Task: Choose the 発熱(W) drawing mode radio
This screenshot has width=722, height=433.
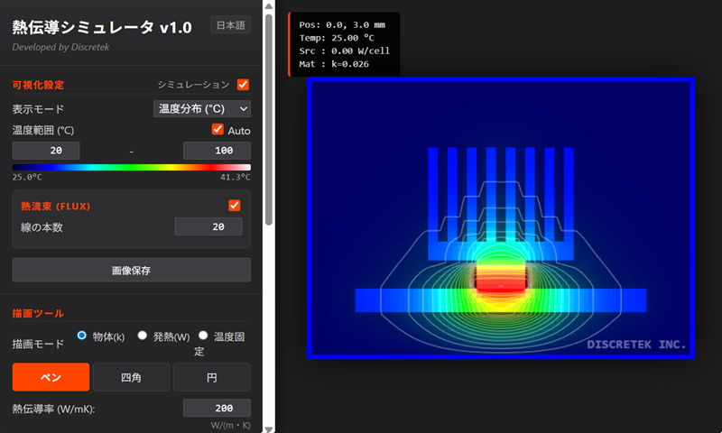Action: pos(143,336)
